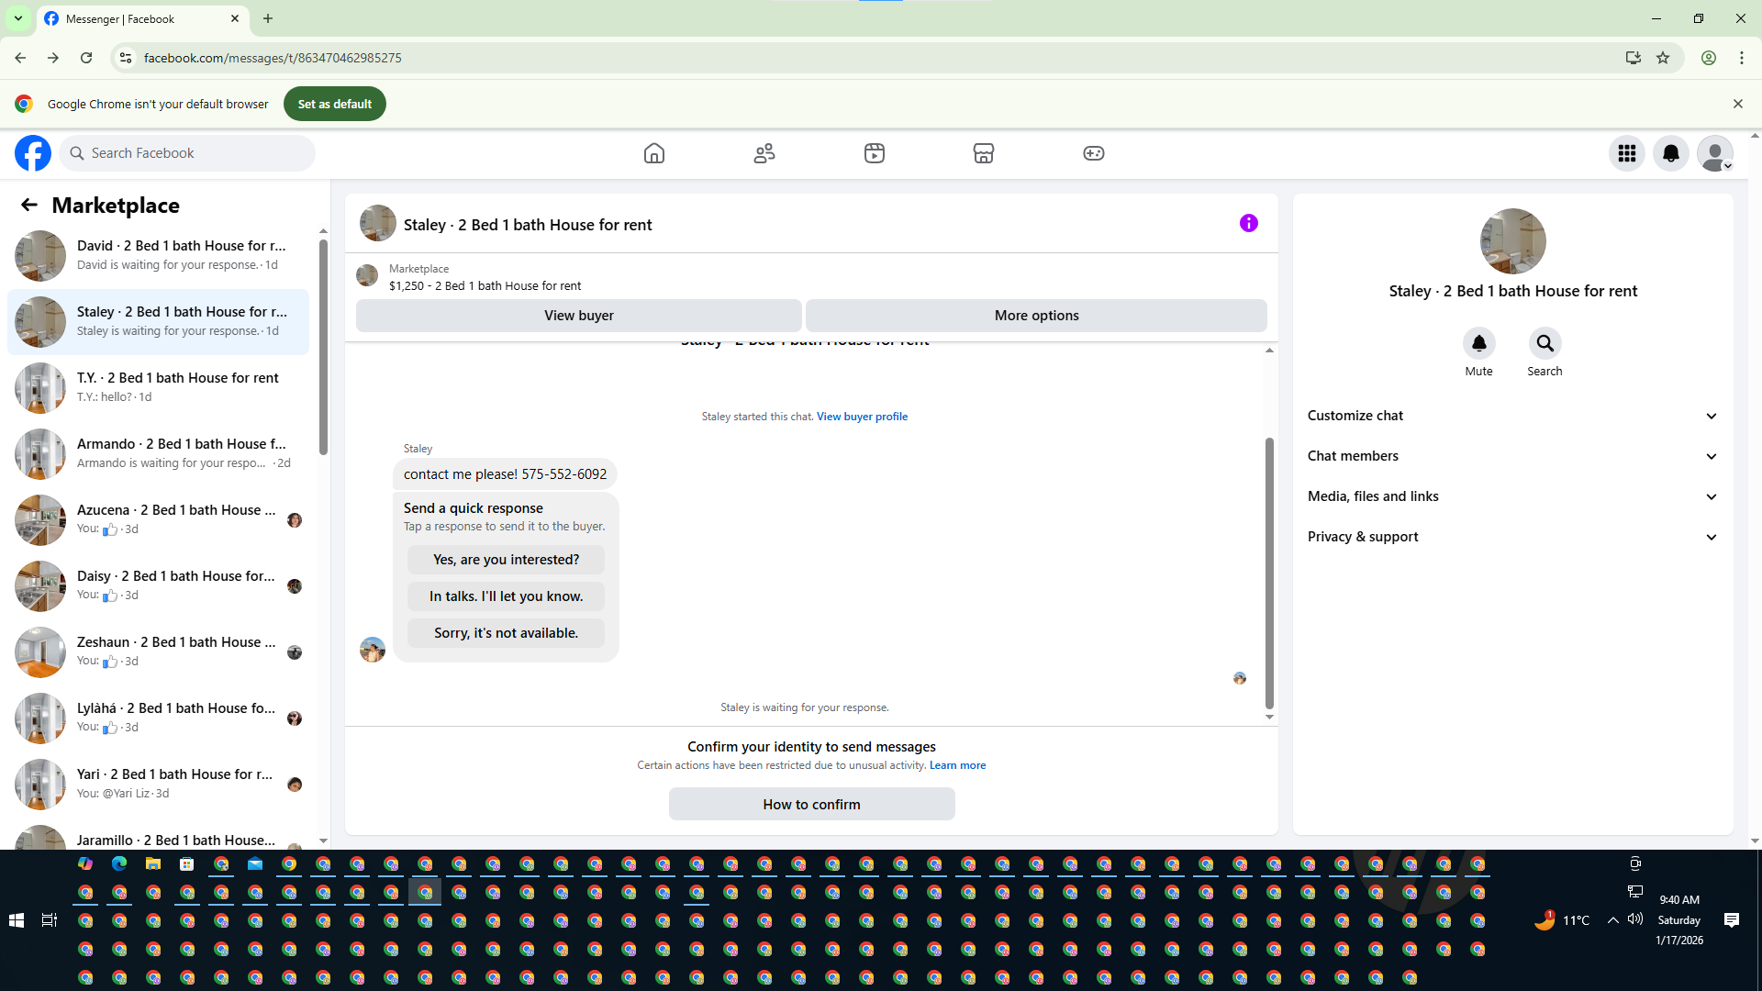1762x991 pixels.
Task: Expand Chat members section
Action: pos(1511,456)
